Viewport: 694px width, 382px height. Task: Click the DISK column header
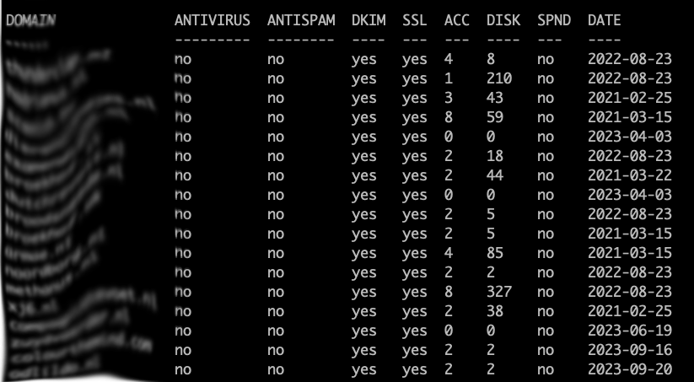click(503, 20)
